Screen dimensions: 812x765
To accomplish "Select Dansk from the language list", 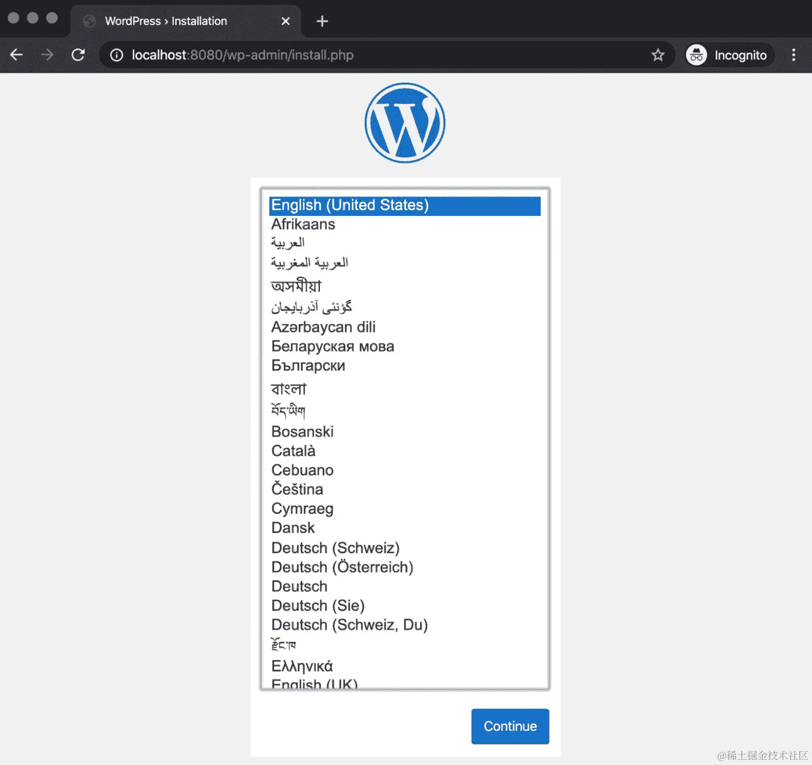I will [293, 527].
